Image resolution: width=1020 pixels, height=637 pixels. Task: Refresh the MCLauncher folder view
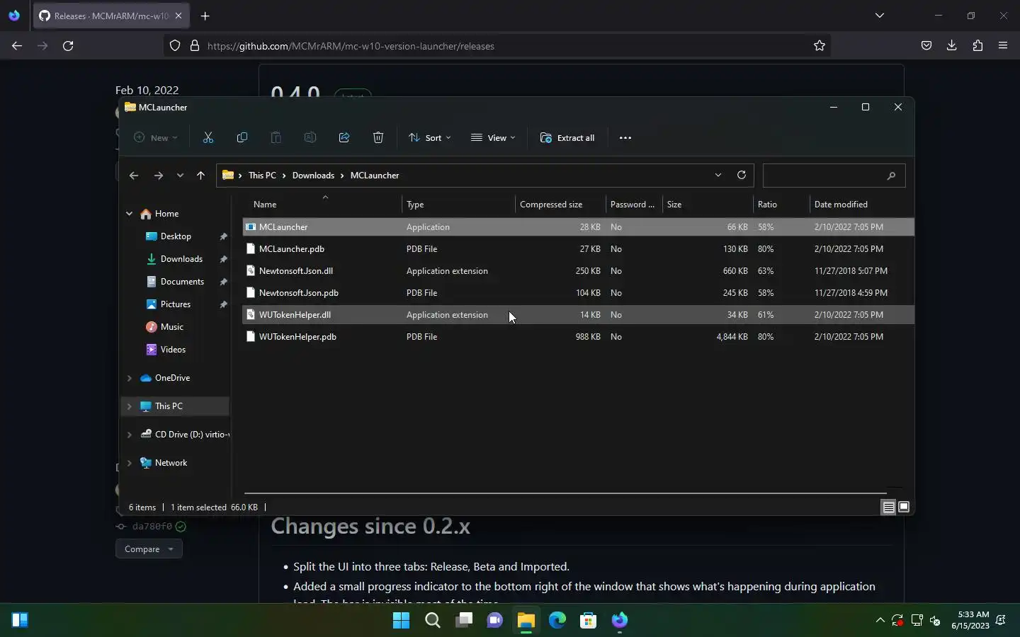pos(742,175)
